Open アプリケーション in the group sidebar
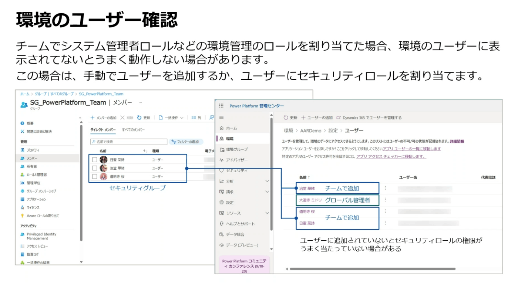 (x=33, y=199)
